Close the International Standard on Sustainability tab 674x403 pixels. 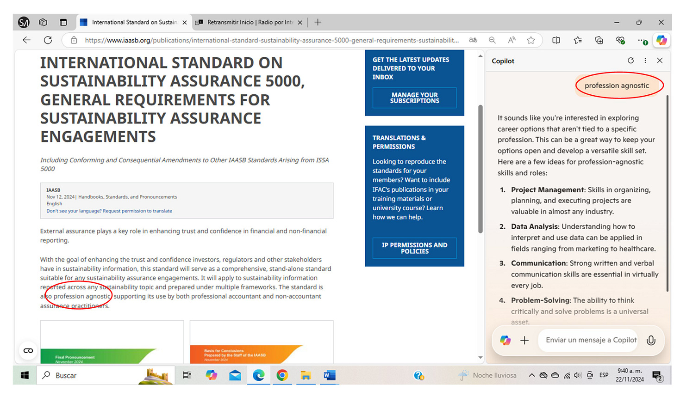(x=185, y=22)
